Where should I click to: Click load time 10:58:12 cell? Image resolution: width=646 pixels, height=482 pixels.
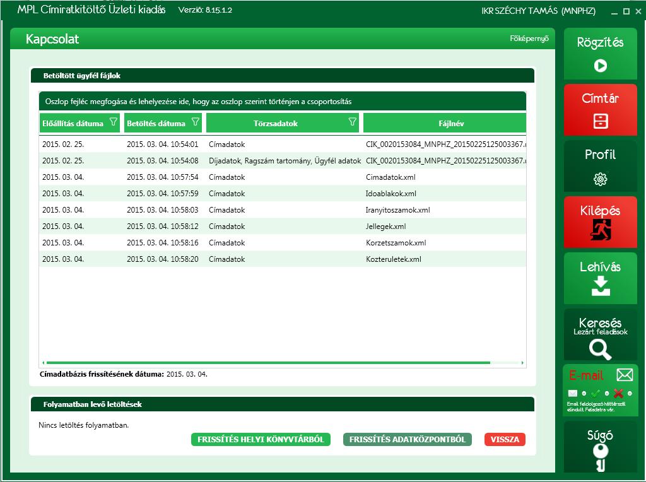click(162, 226)
